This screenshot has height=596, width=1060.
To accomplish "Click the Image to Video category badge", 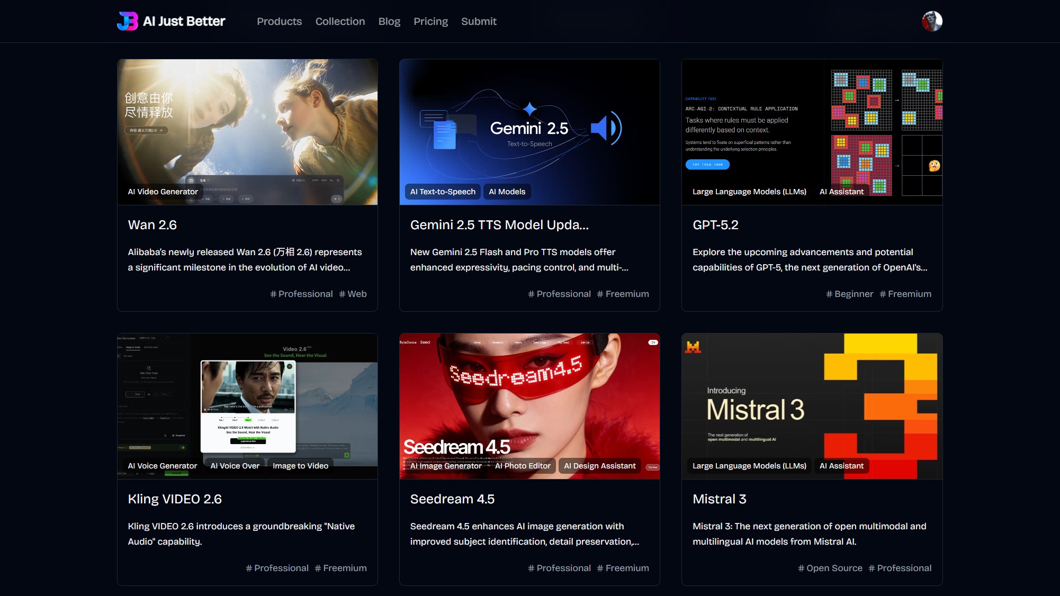I will pos(300,466).
